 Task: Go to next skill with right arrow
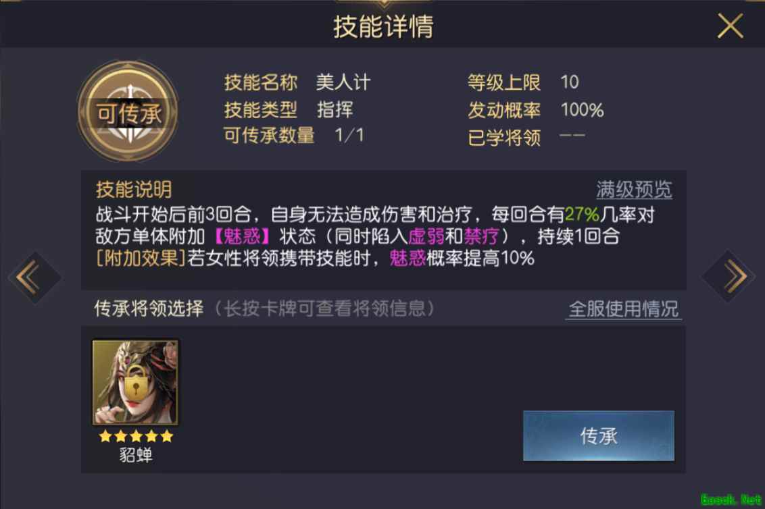(729, 276)
